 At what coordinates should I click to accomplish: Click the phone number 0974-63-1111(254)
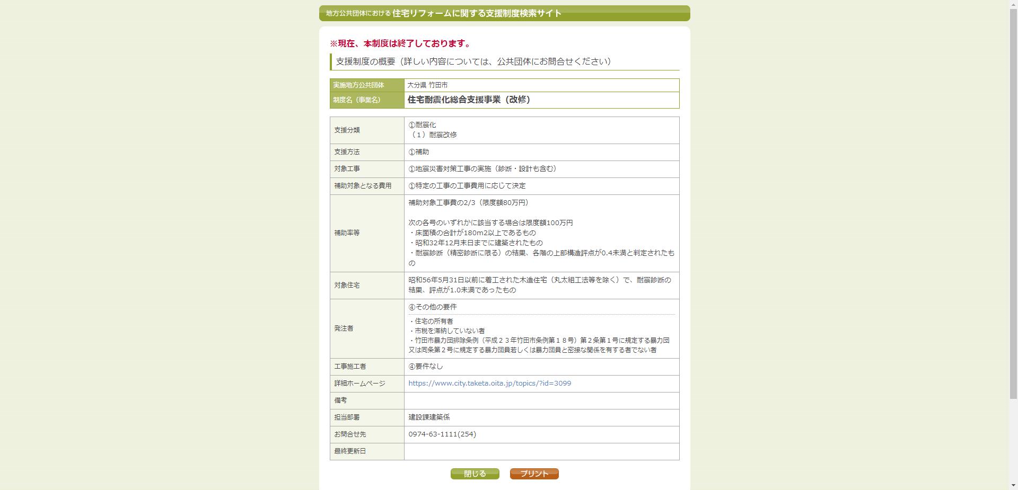coord(442,434)
